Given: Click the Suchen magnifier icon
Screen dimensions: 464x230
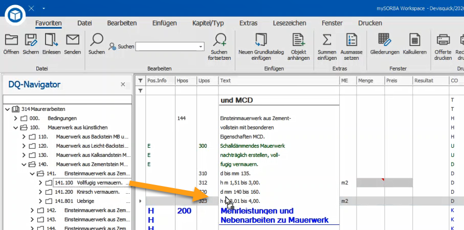Looking at the screenshot, I should pos(97,40).
